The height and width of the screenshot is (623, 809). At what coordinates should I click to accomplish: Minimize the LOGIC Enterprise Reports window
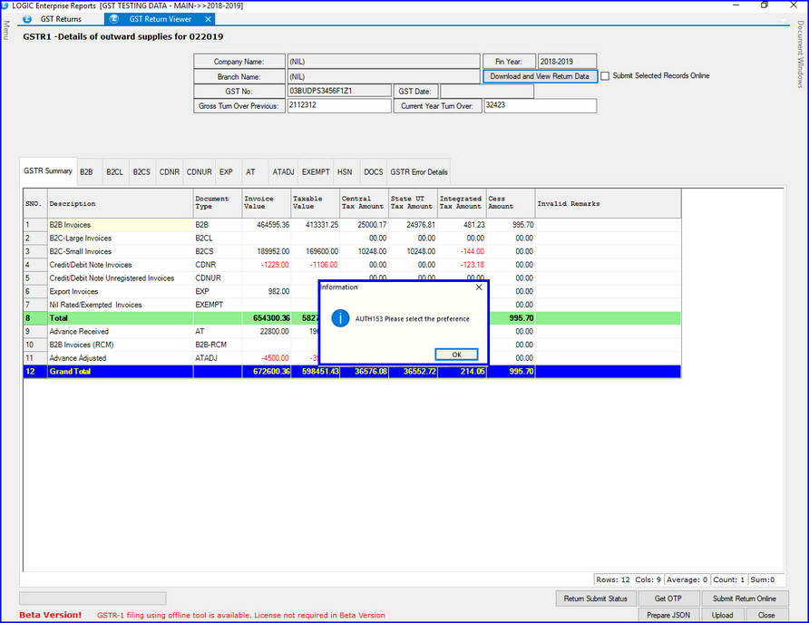click(736, 5)
